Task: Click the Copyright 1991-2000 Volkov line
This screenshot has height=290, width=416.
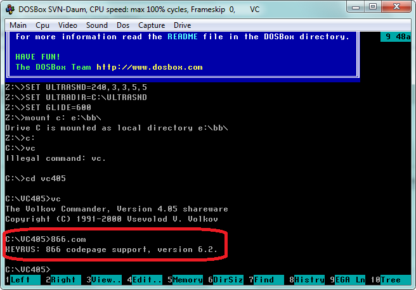Action: click(x=112, y=218)
